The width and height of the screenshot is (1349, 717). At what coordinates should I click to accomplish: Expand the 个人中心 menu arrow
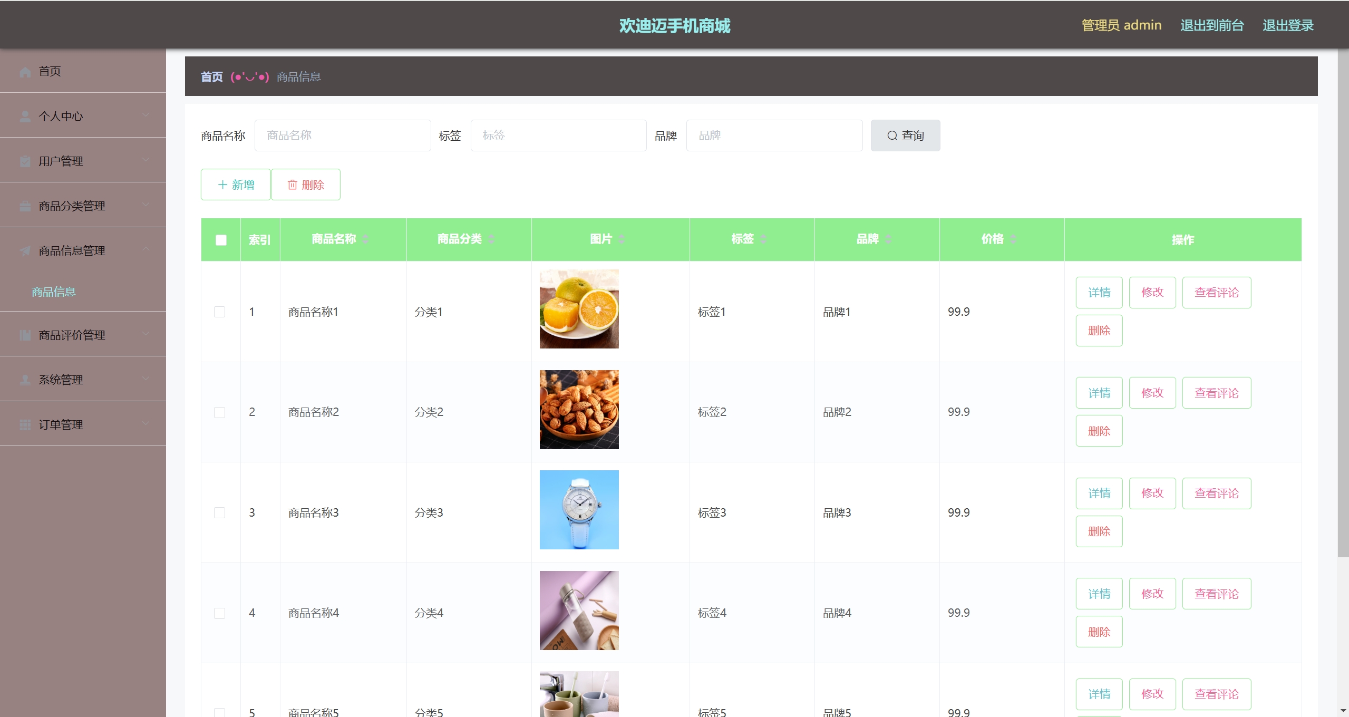coord(145,114)
